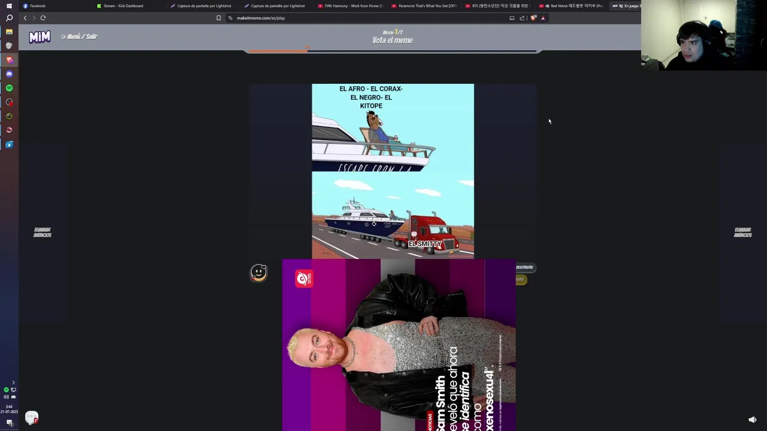Click the Sam Smith news image
767x431 pixels.
398,345
